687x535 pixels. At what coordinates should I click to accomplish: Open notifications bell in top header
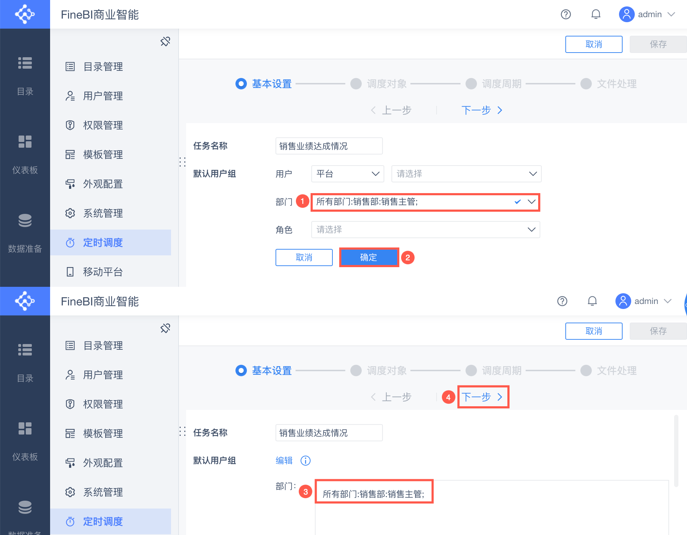596,14
